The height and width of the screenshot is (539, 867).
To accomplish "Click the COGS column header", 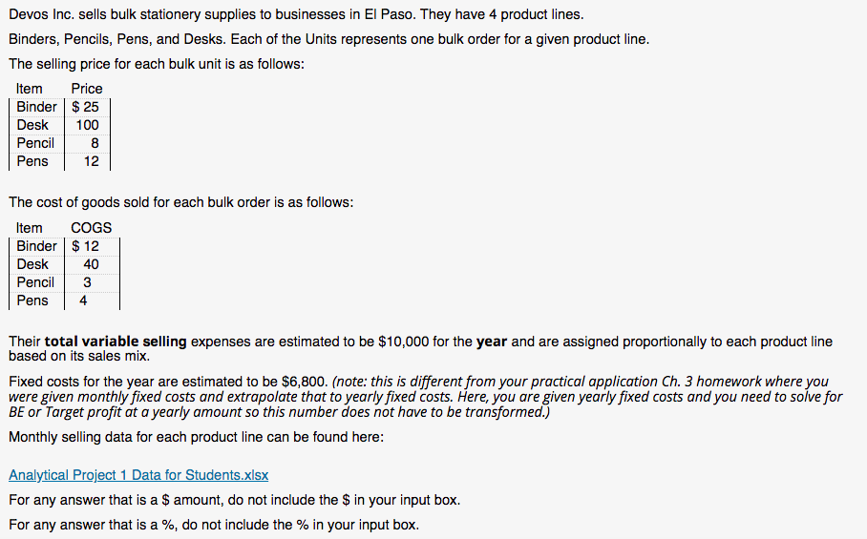I will 92,228.
